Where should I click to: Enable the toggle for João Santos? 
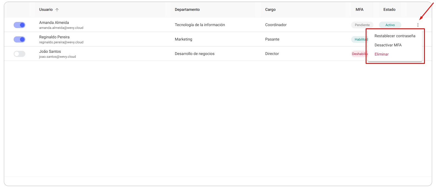(x=19, y=54)
